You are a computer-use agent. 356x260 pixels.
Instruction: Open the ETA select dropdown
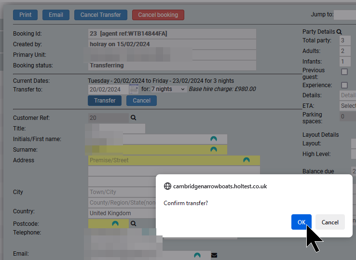tap(348, 106)
